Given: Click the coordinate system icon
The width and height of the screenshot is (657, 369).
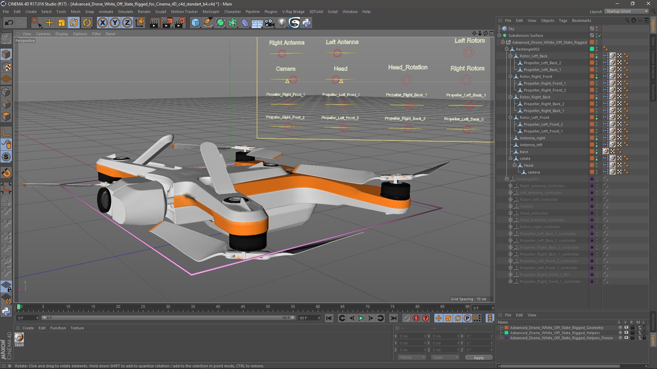Looking at the screenshot, I should pos(140,23).
